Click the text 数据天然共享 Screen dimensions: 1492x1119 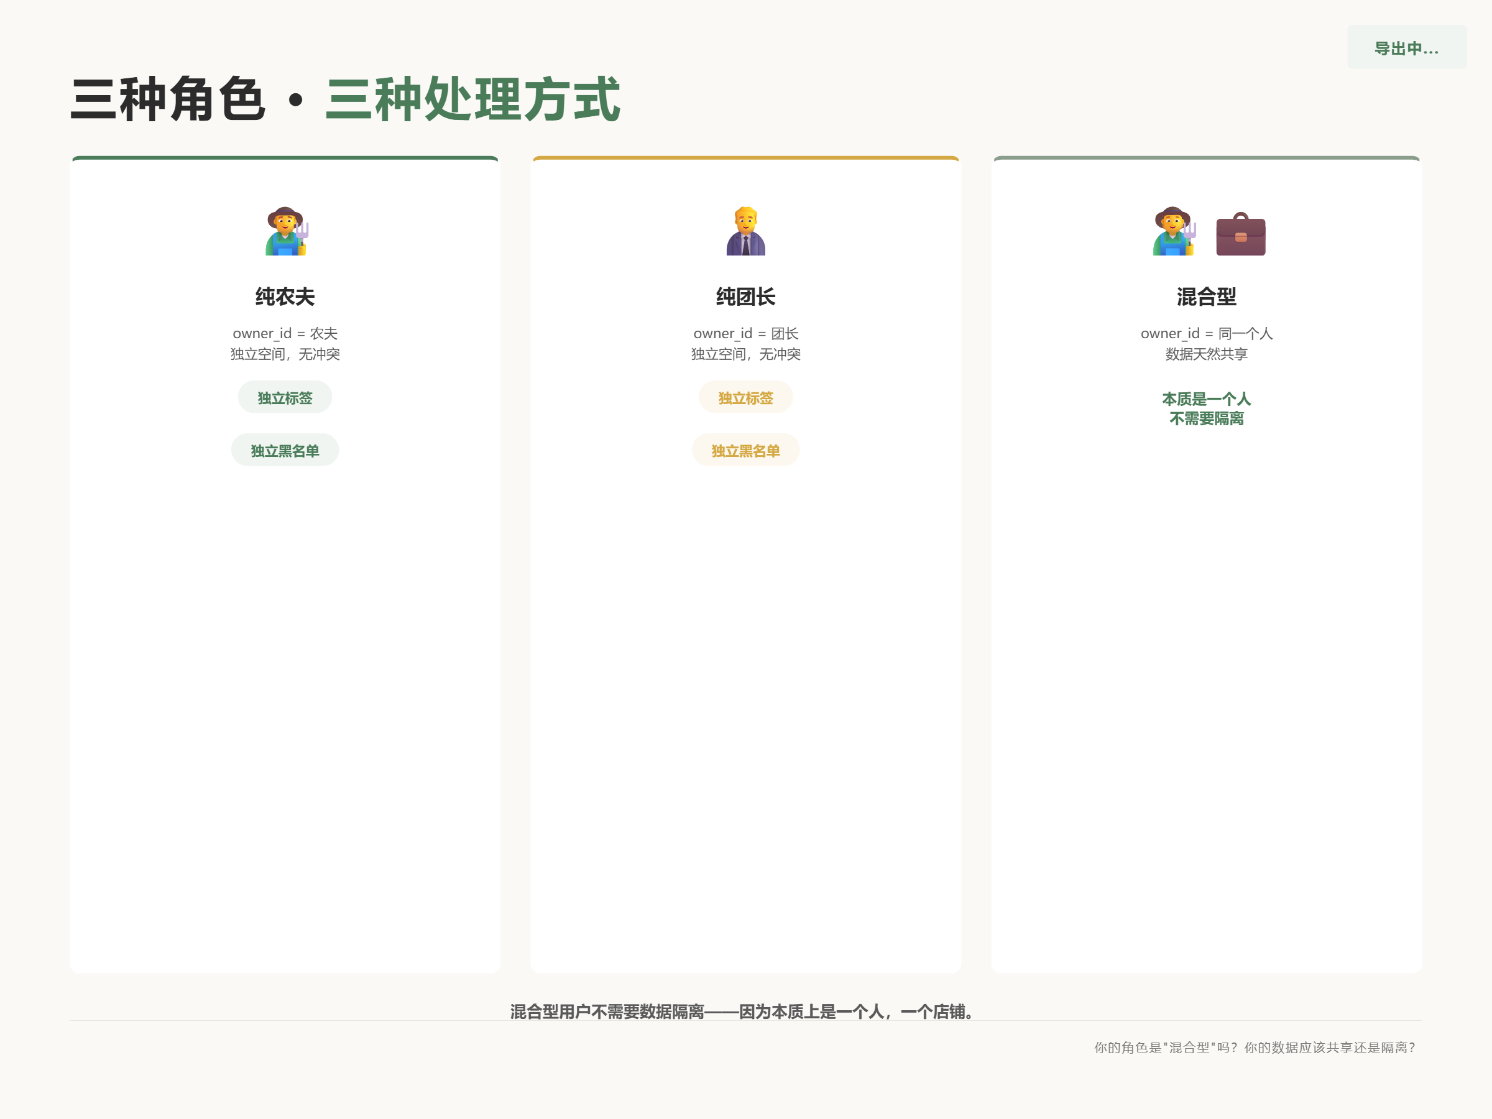click(1206, 354)
